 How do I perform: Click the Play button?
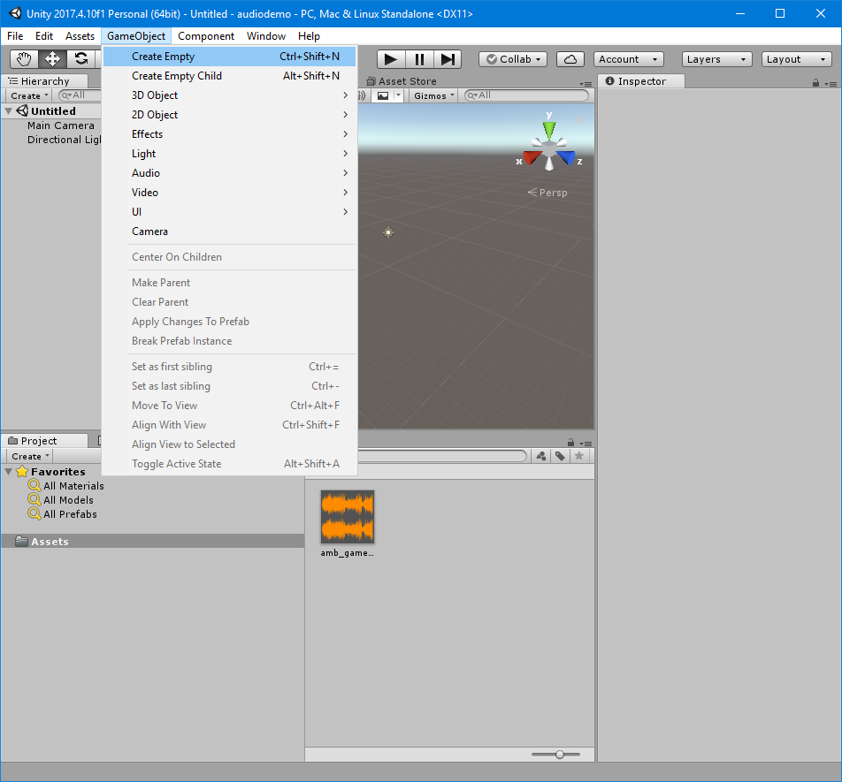coord(391,59)
